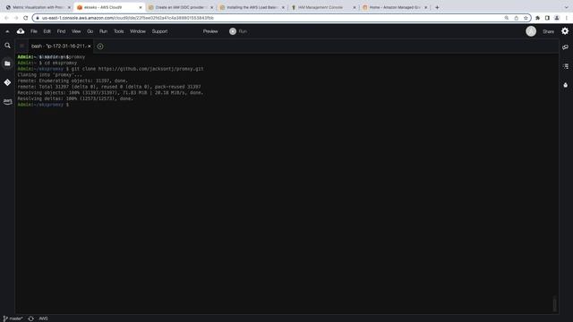Click the terminal vertical scrollbar
Screen dimensions: 573x322
tap(555, 304)
